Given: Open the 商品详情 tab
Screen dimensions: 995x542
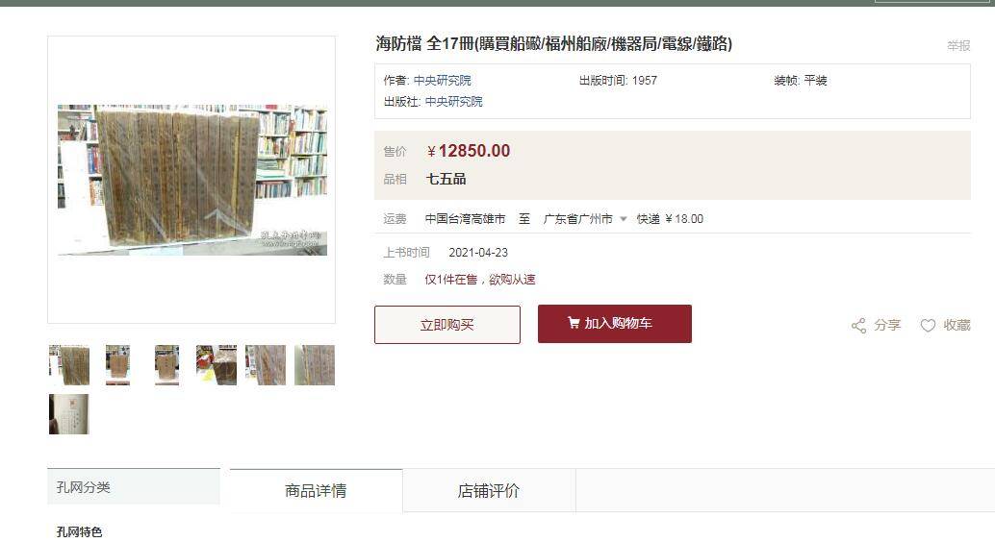Looking at the screenshot, I should 316,490.
